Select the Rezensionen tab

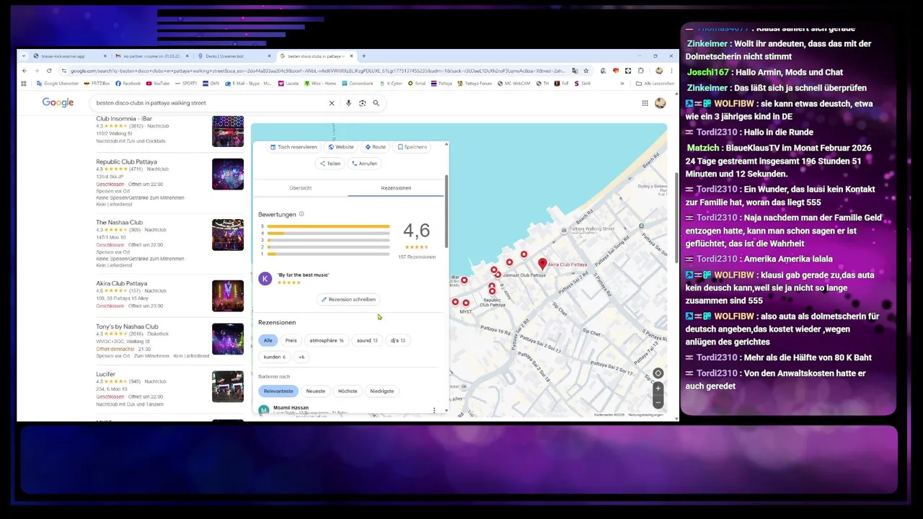396,188
